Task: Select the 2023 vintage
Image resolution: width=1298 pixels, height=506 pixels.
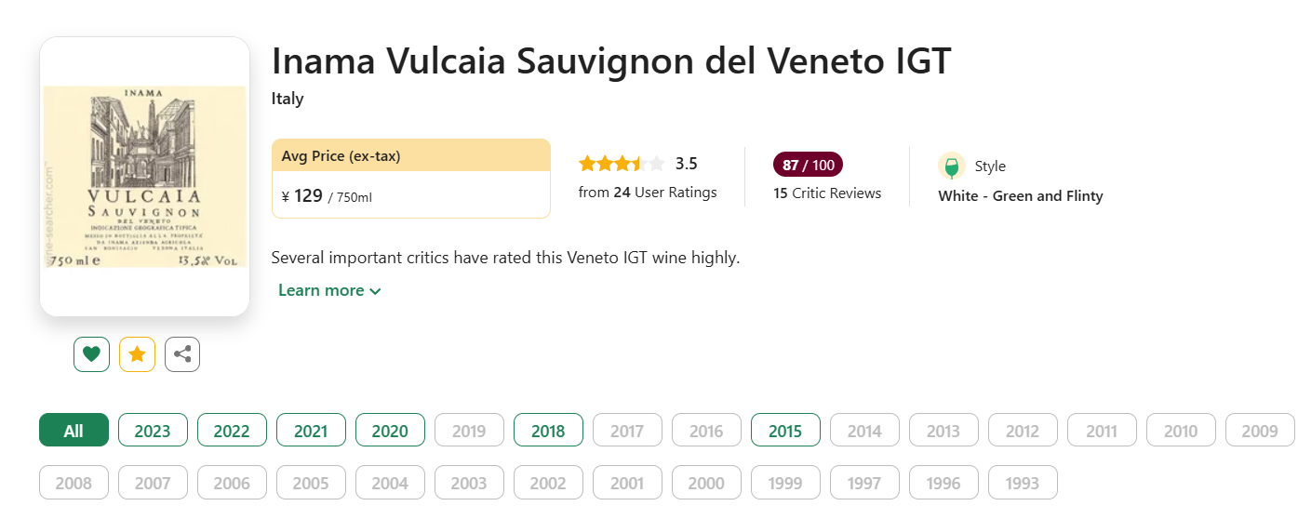Action: (x=153, y=431)
